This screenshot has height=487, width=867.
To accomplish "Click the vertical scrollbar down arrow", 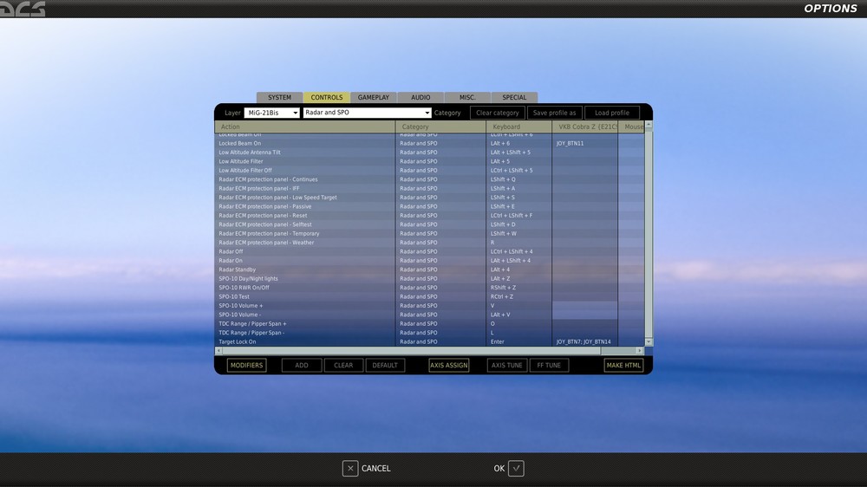I will 649,342.
